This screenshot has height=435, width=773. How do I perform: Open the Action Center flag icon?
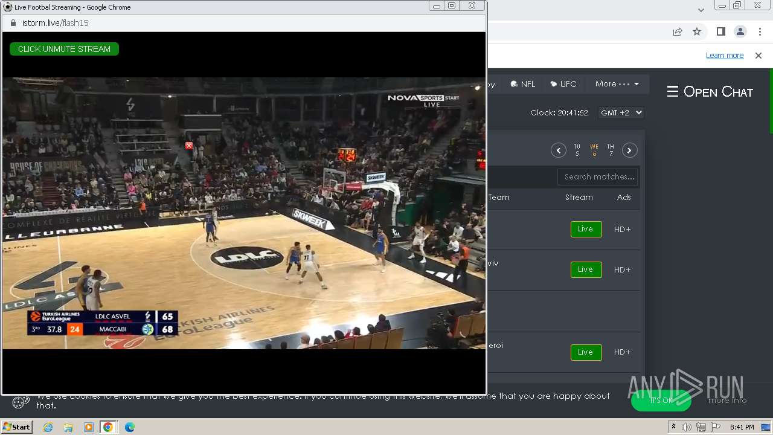(716, 427)
